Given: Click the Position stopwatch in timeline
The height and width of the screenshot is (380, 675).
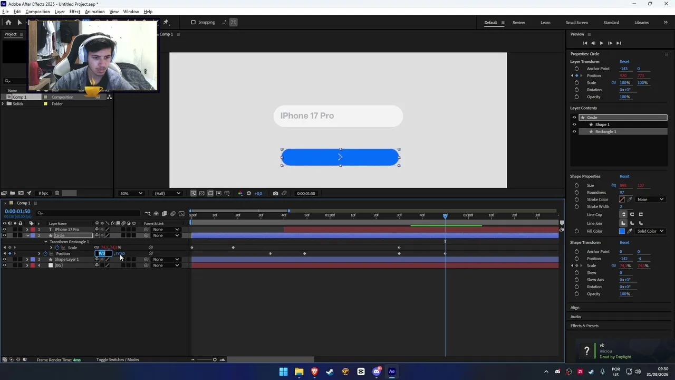Looking at the screenshot, I should coord(45,254).
